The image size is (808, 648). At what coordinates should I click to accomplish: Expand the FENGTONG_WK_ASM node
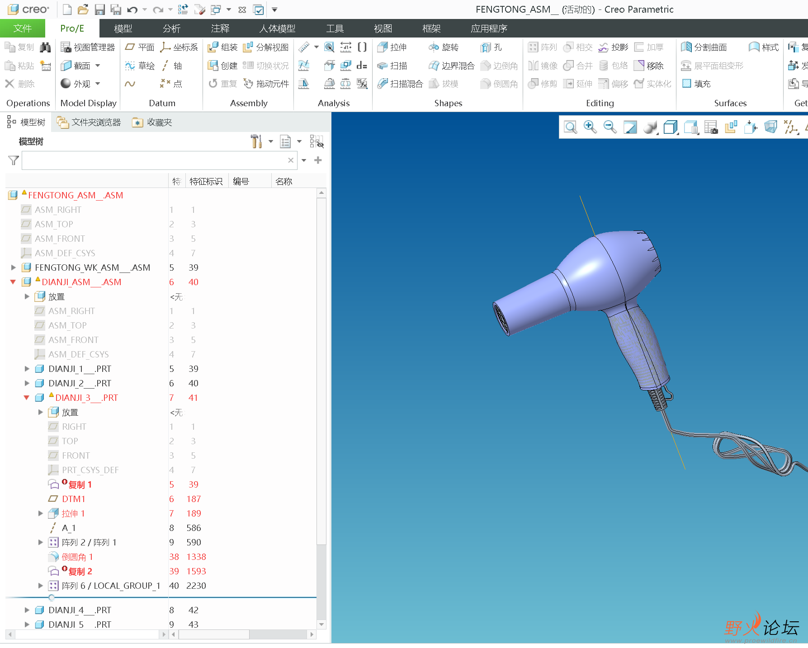pyautogui.click(x=14, y=268)
